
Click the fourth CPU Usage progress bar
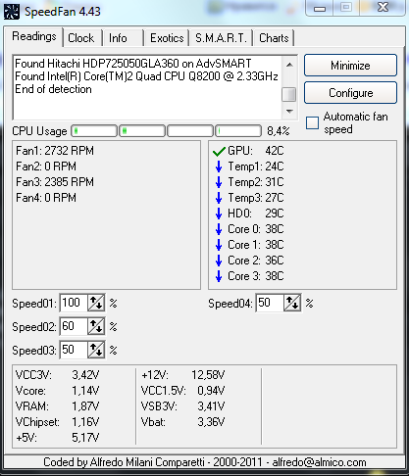point(238,131)
